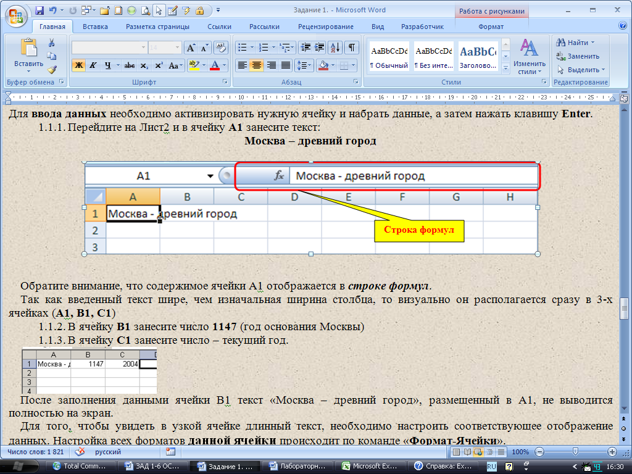Toggle bold formatting Ж

coord(78,65)
